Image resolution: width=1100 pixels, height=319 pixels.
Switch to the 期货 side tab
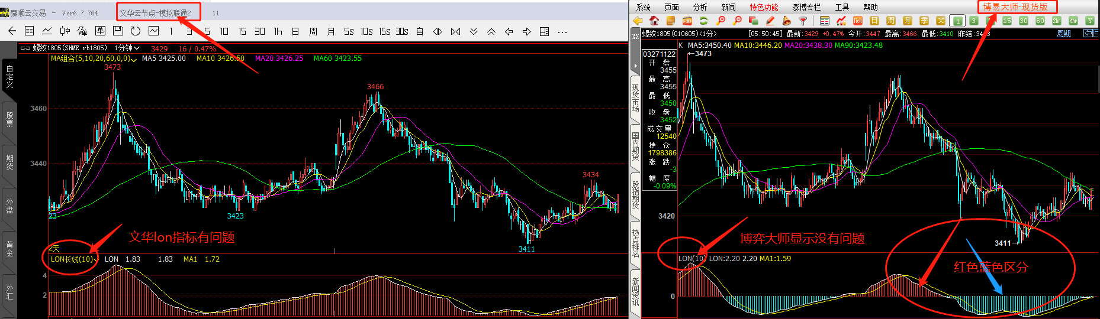[x=9, y=162]
